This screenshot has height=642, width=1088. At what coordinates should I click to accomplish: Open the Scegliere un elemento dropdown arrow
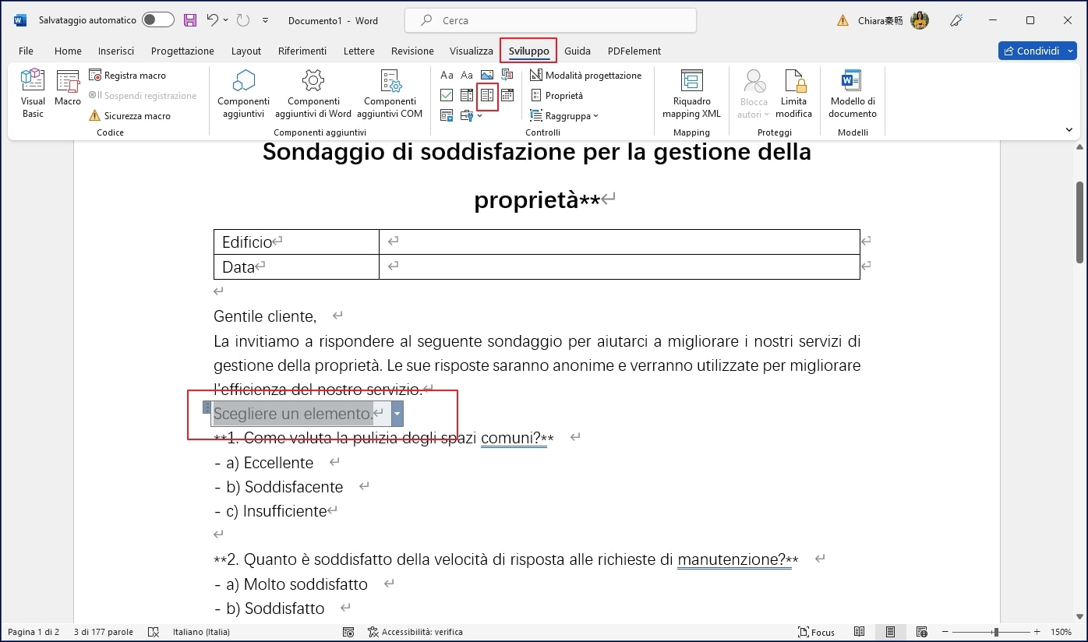[397, 414]
